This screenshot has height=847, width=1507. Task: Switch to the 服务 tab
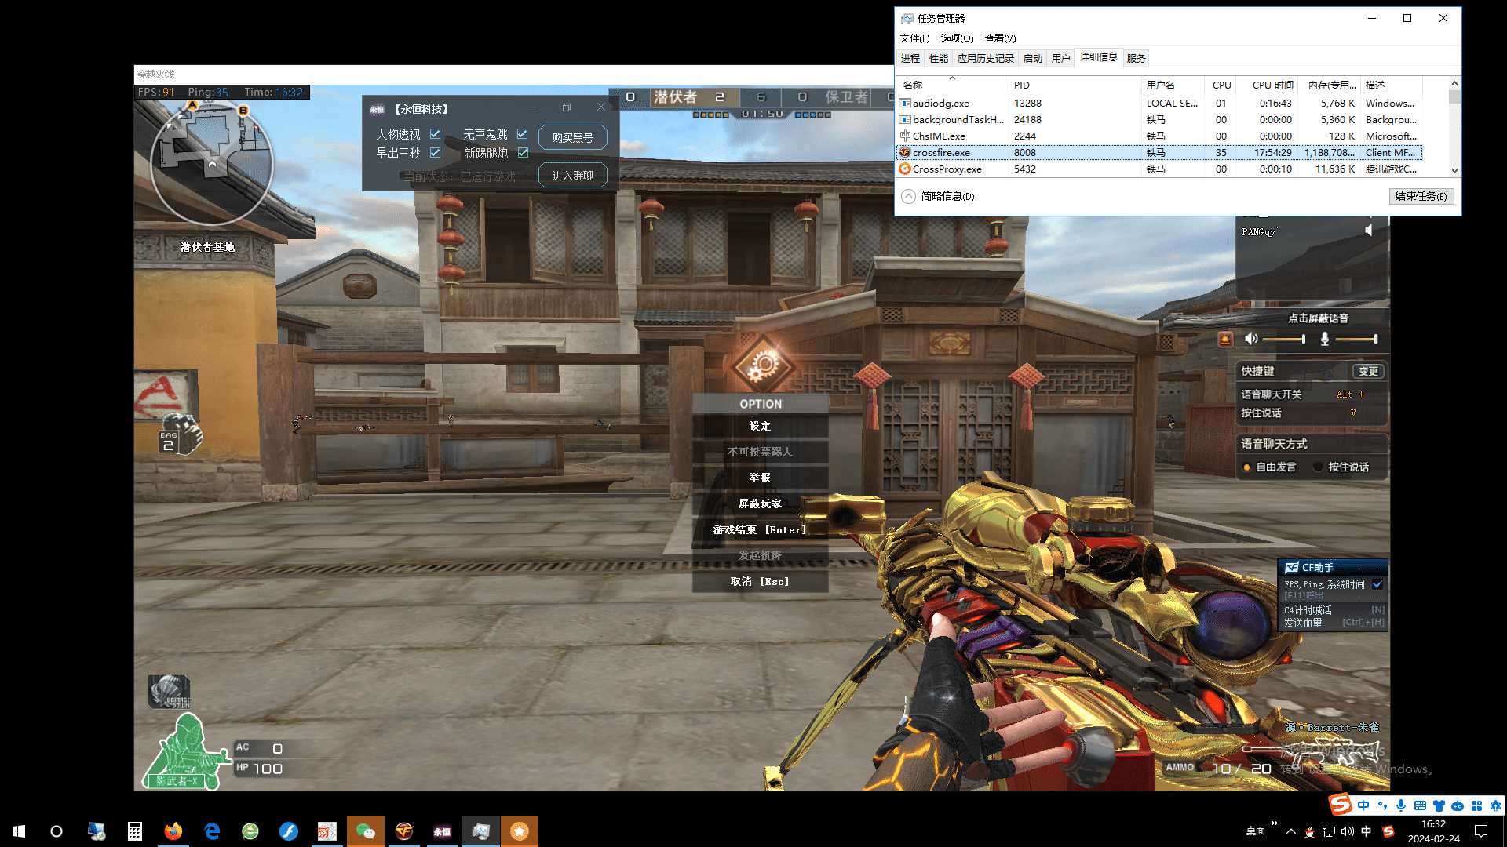pyautogui.click(x=1136, y=58)
